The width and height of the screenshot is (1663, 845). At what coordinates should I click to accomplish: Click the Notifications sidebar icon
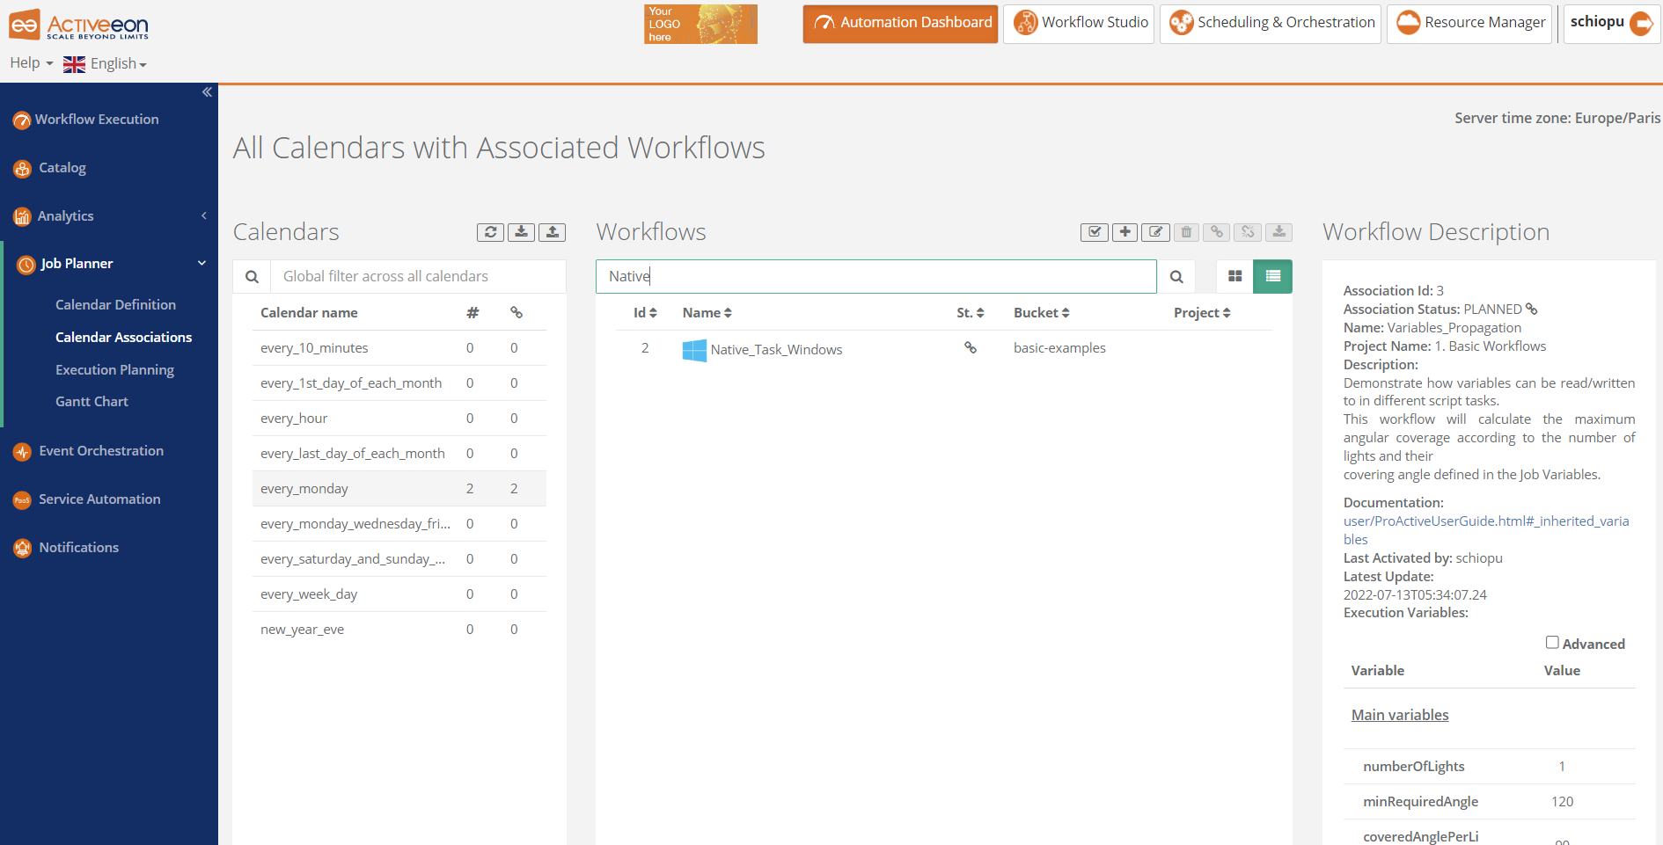tap(22, 549)
